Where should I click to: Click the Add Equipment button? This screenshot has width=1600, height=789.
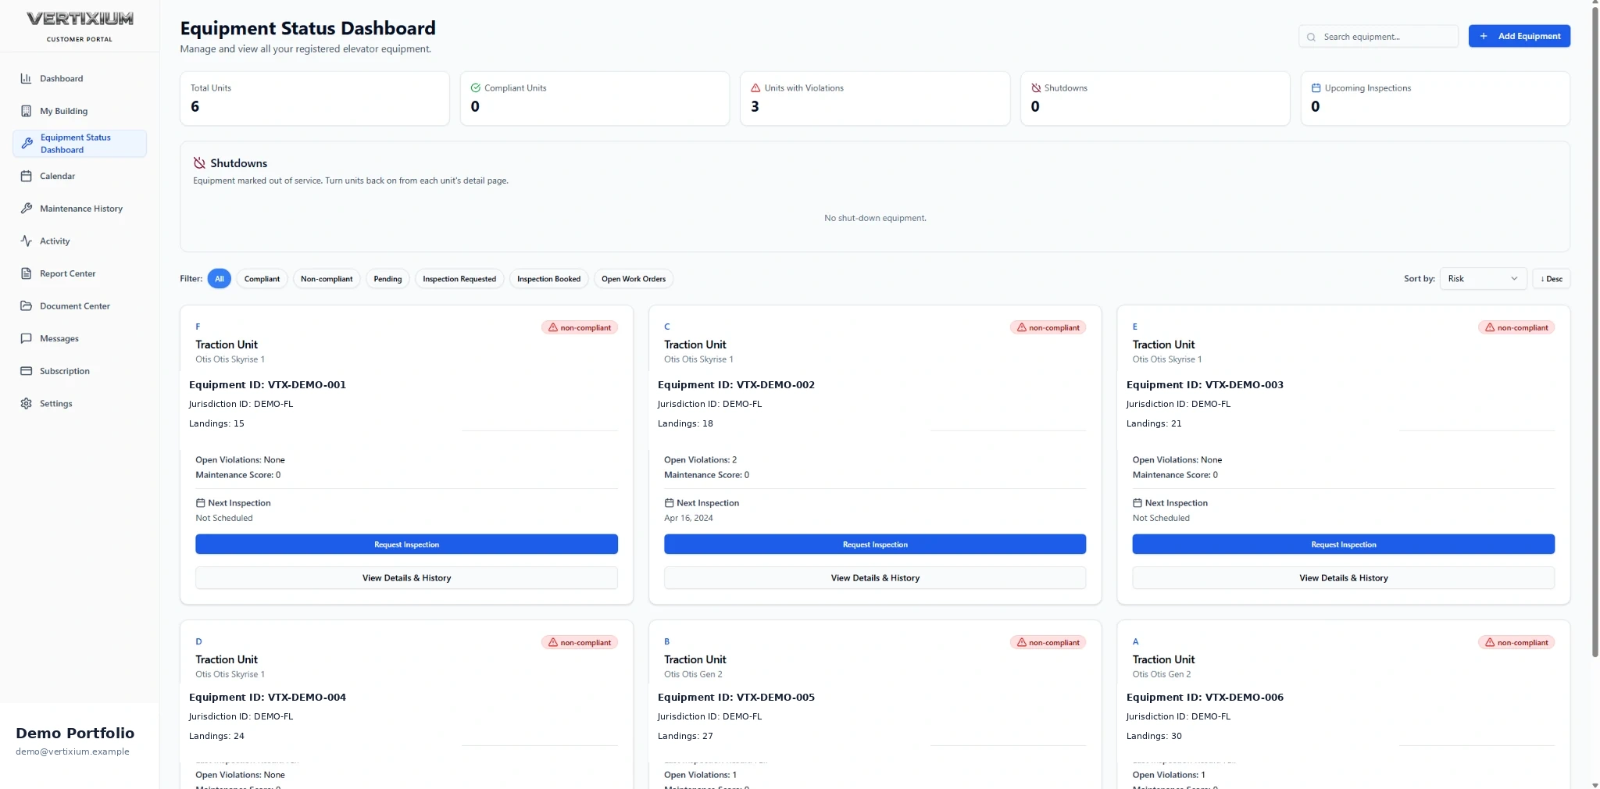coord(1519,36)
